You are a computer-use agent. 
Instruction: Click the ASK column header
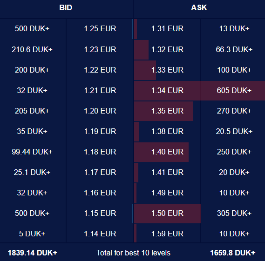[199, 7]
